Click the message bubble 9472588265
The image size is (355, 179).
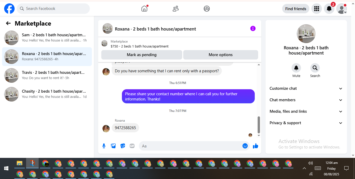tap(125, 128)
